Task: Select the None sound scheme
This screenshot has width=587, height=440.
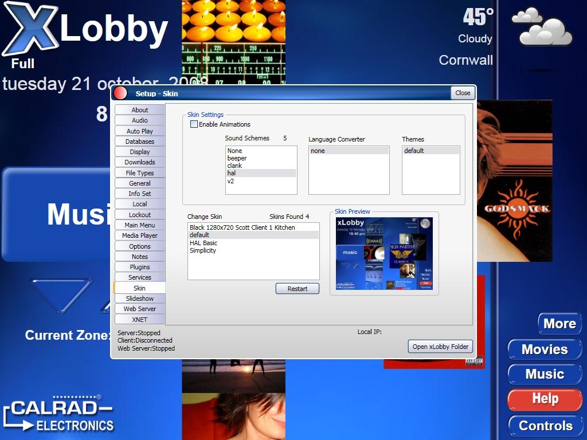Action: click(x=261, y=151)
